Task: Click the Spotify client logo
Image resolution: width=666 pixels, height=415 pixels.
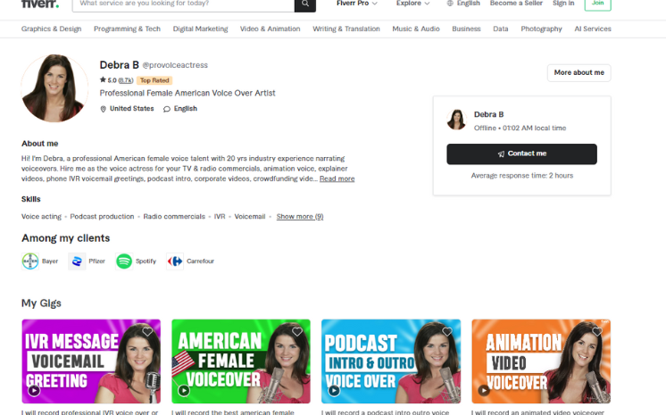Action: 124,261
